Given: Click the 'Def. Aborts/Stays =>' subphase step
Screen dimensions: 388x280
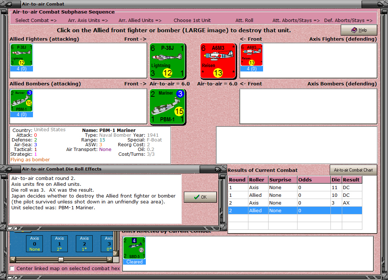Looking at the screenshot, I should click(x=348, y=20).
